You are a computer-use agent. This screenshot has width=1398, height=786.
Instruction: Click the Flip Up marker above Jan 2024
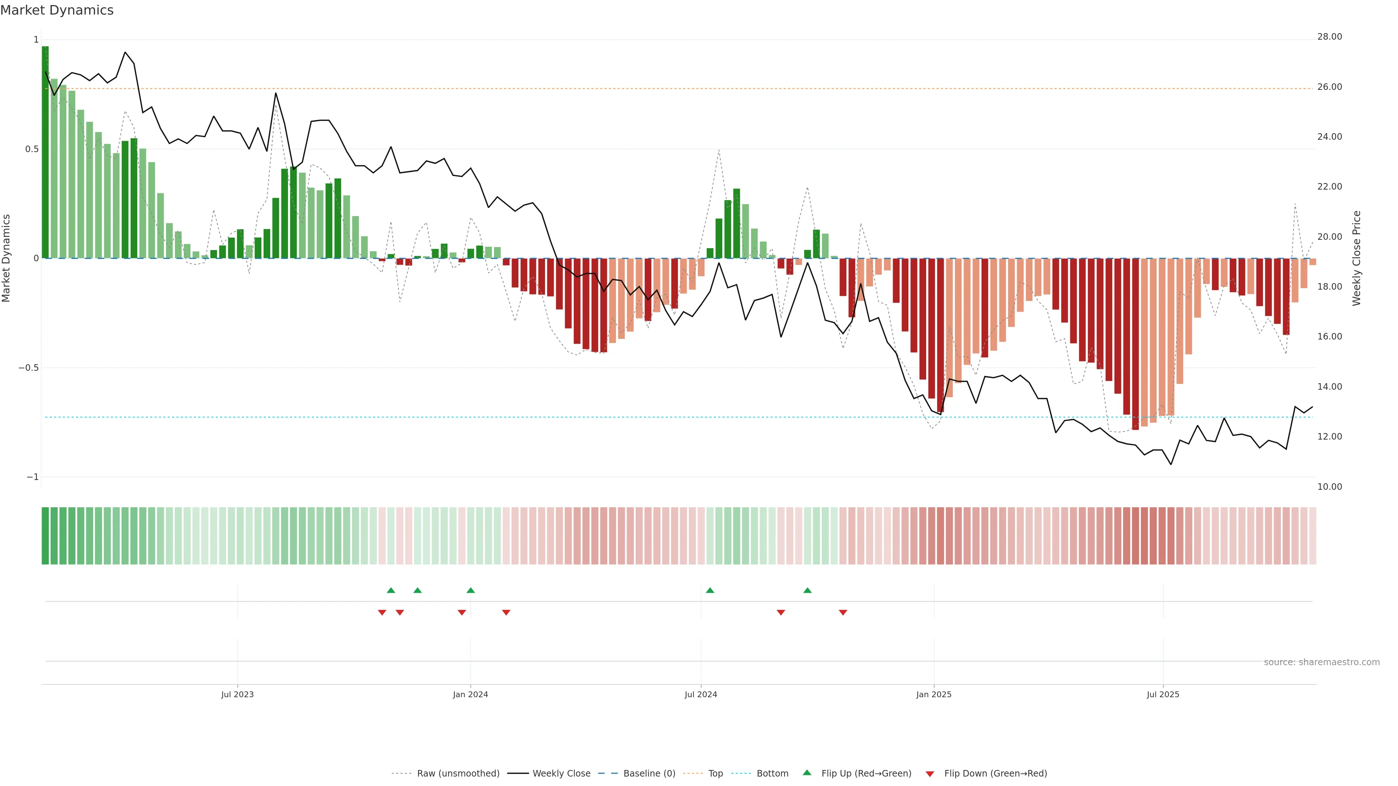tap(470, 590)
